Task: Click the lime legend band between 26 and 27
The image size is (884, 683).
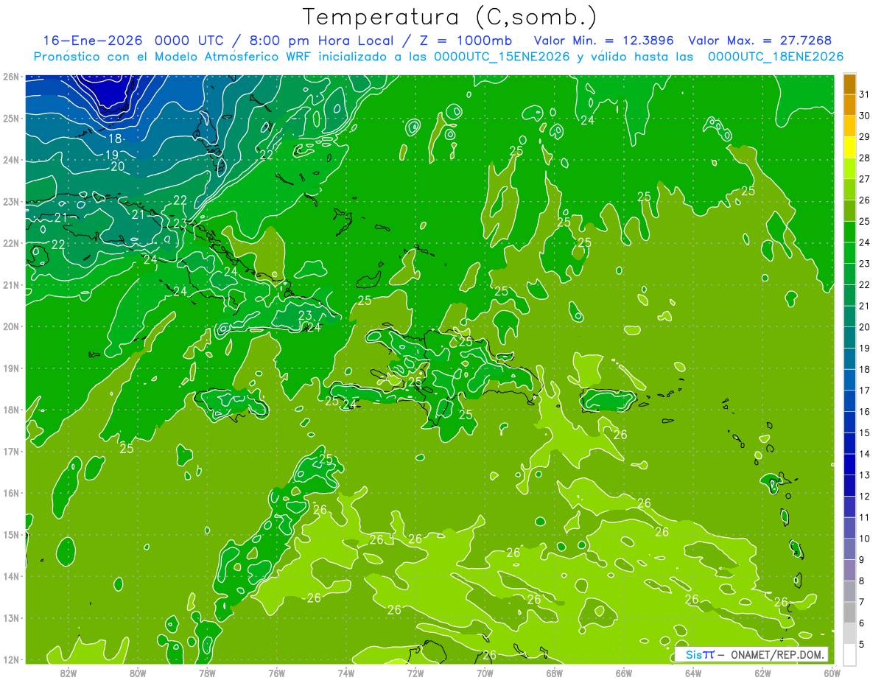Action: click(x=849, y=189)
